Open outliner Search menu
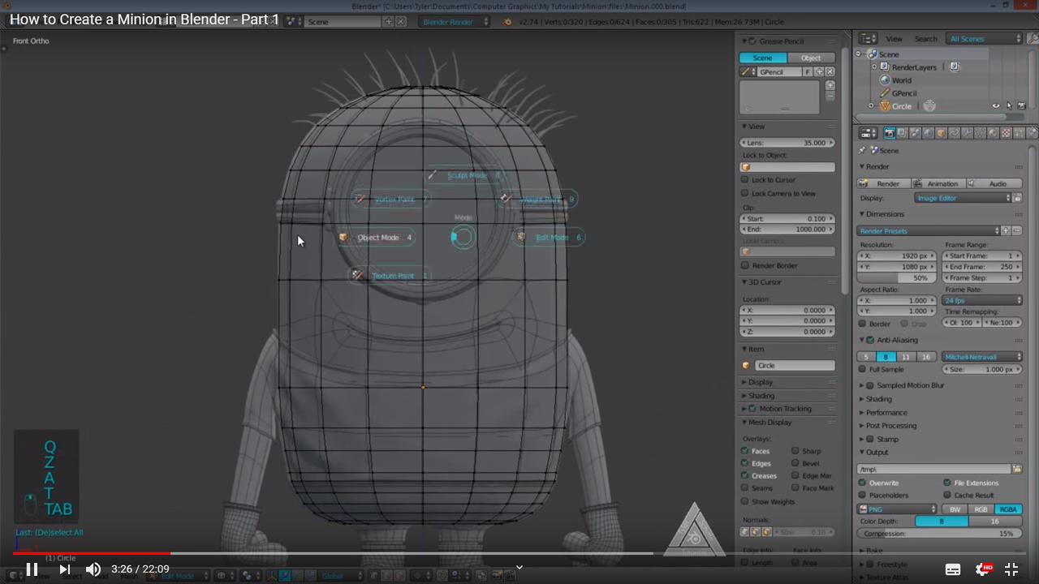The image size is (1039, 584). coord(926,39)
